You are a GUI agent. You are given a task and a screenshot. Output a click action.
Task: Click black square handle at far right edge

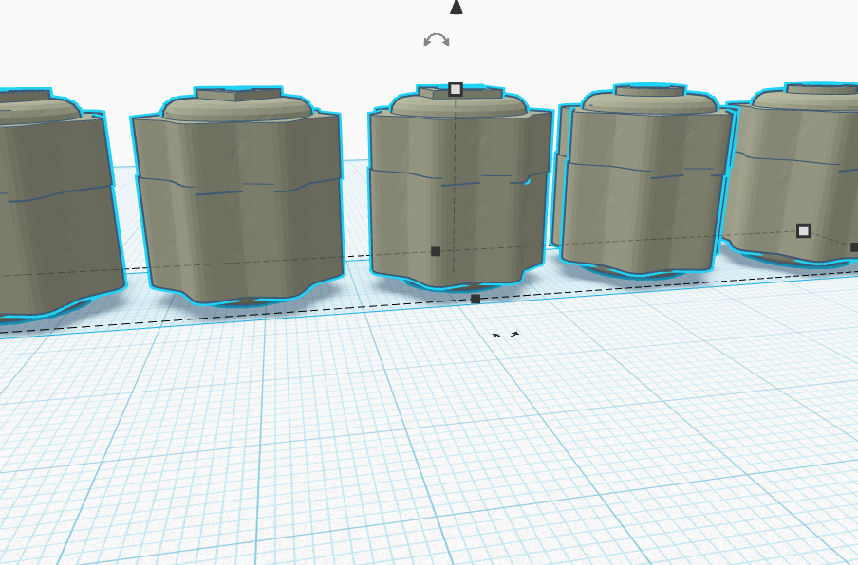pos(854,247)
